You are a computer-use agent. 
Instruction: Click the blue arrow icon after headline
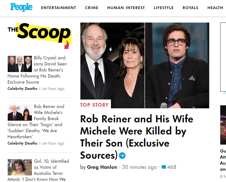click(122, 156)
